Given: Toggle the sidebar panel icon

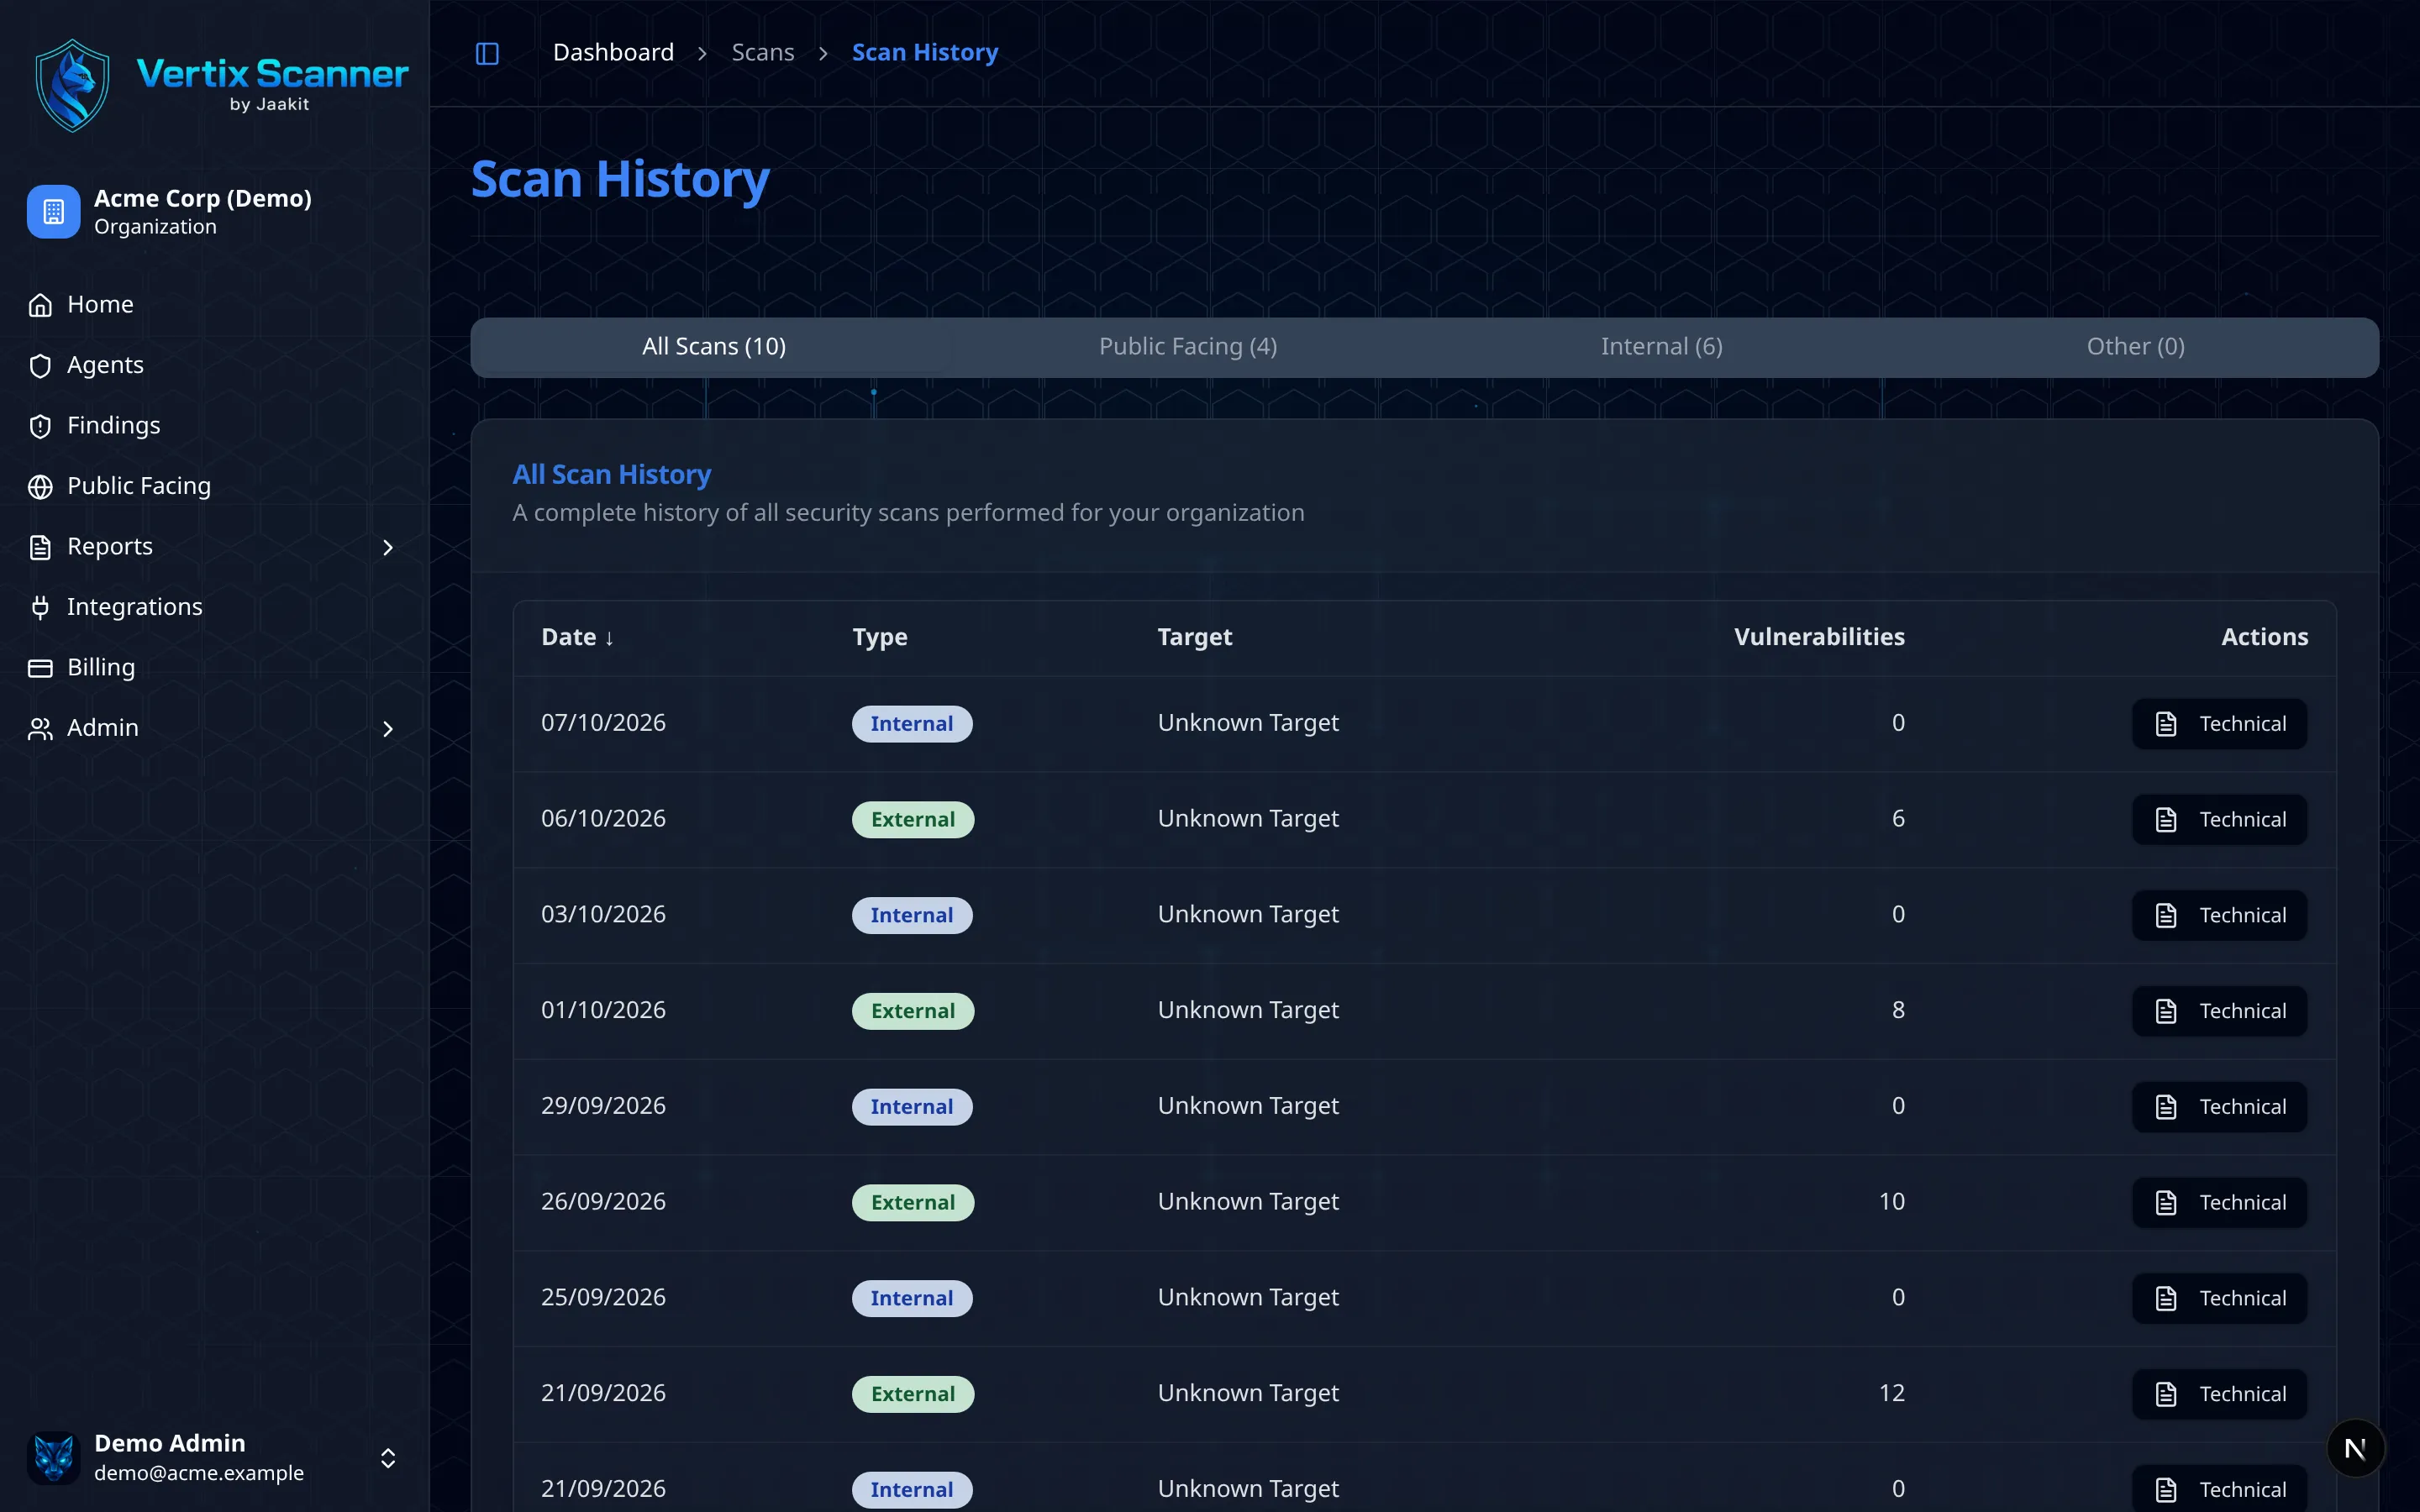Looking at the screenshot, I should click(487, 53).
